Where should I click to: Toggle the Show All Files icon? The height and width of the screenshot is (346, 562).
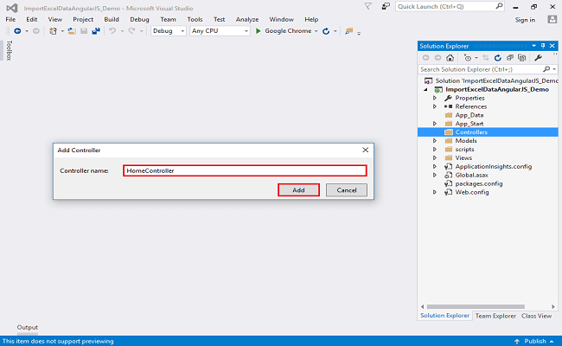pos(522,58)
